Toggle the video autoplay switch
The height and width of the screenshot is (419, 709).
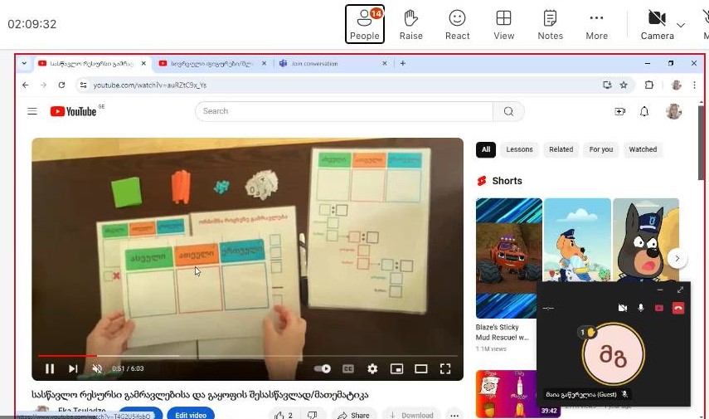pyautogui.click(x=323, y=369)
